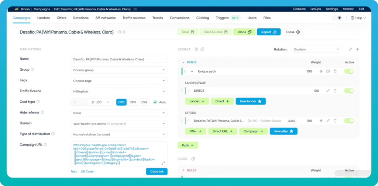Grab the drag handle of Unique path
The height and width of the screenshot is (186, 378).
(x=185, y=71)
